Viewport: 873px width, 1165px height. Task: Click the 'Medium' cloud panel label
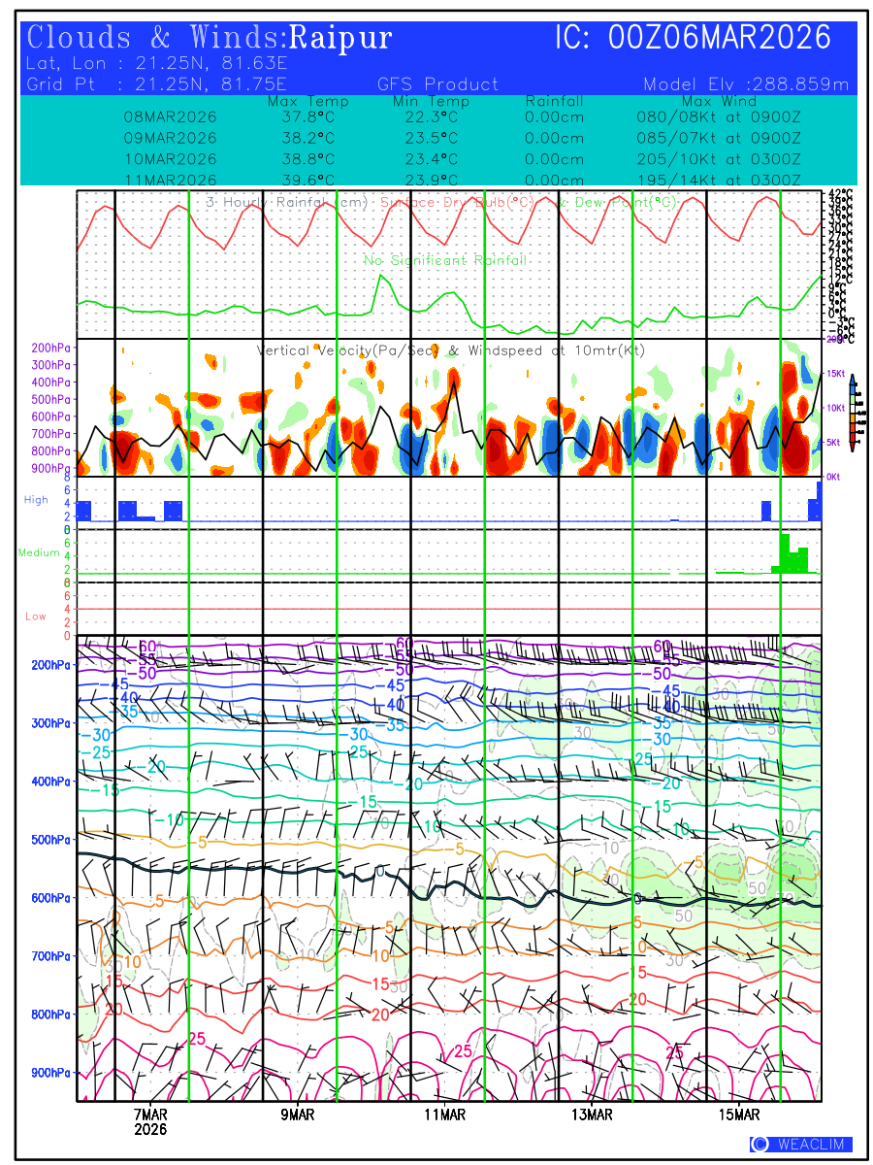coord(39,553)
